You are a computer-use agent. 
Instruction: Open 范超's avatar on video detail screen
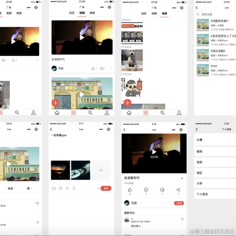(127, 203)
